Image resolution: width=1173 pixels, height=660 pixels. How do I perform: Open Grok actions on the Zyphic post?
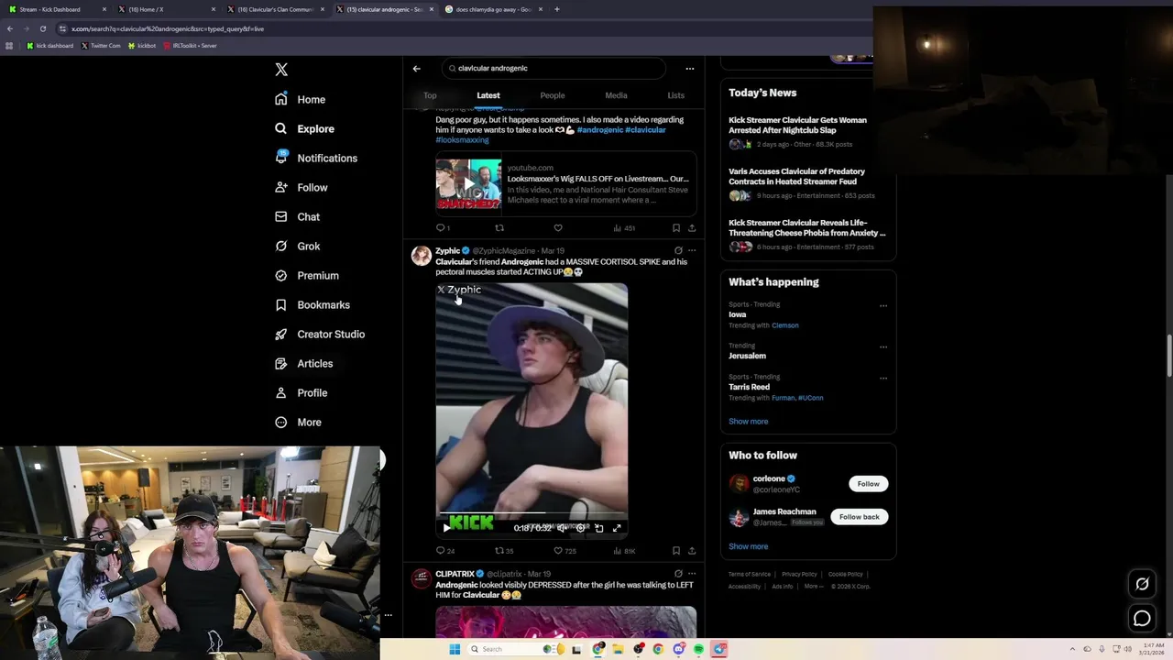coord(678,250)
